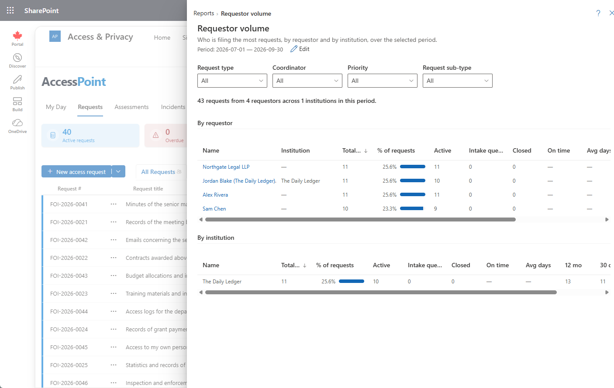Screen dimensions: 614x388
Task: Open ellipsis menu for FOI-2026-0044
Action: coord(114,311)
